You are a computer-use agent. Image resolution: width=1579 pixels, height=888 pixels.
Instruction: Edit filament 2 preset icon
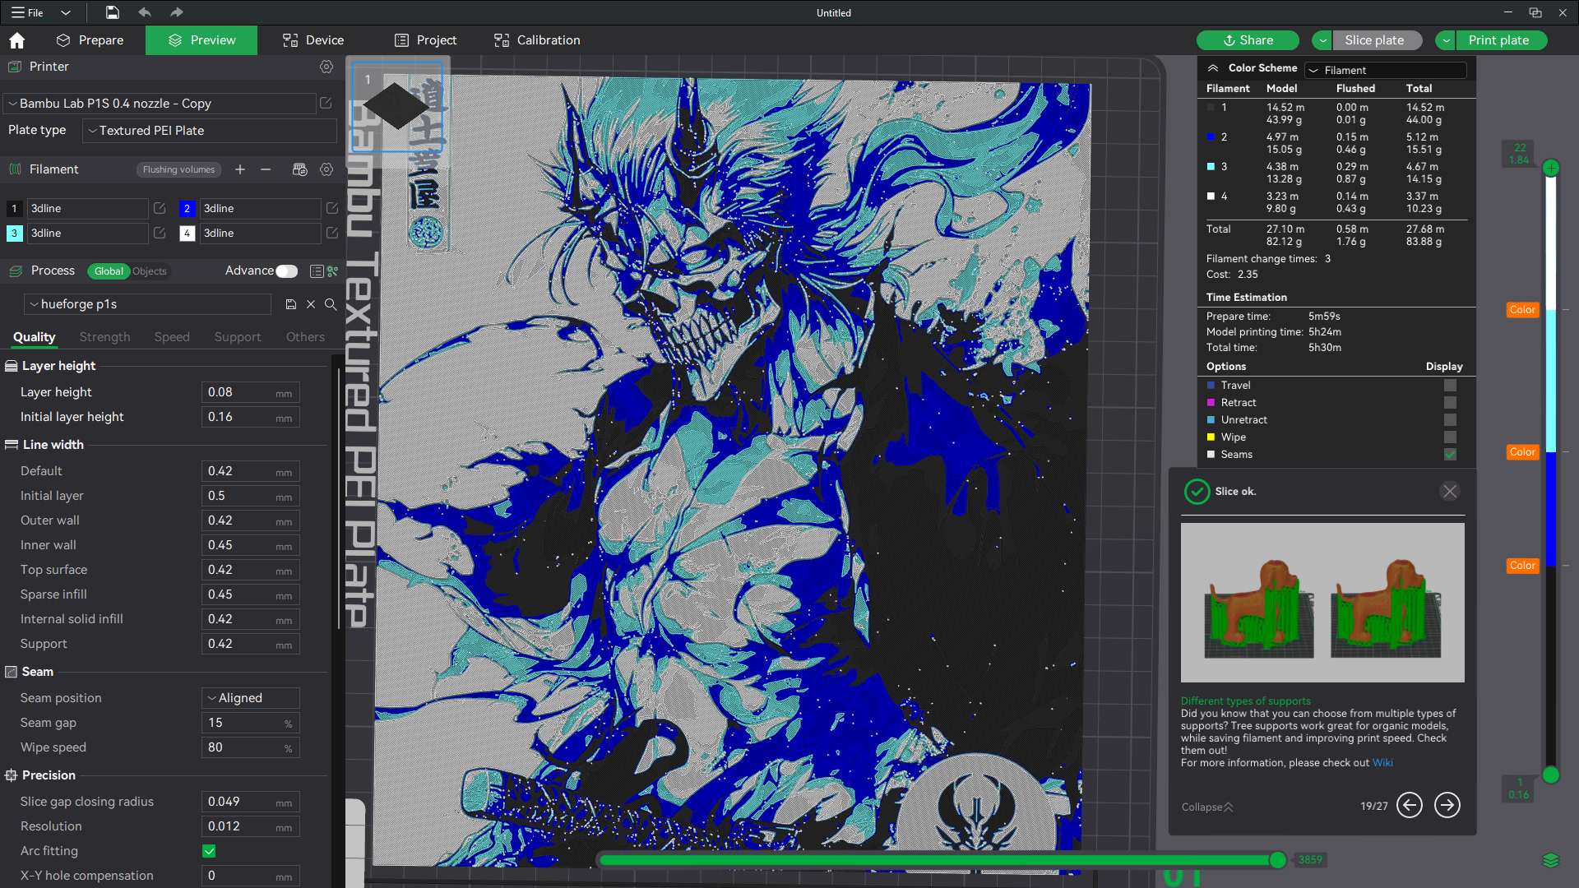[x=332, y=209]
